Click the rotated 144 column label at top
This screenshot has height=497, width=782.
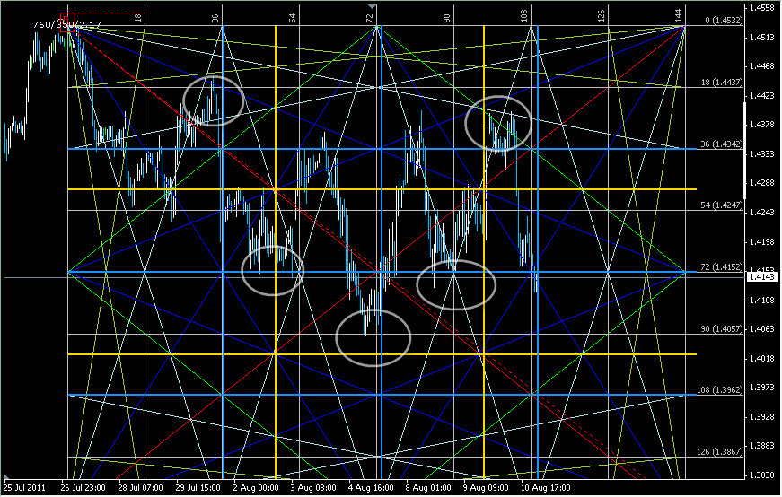pyautogui.click(x=678, y=16)
